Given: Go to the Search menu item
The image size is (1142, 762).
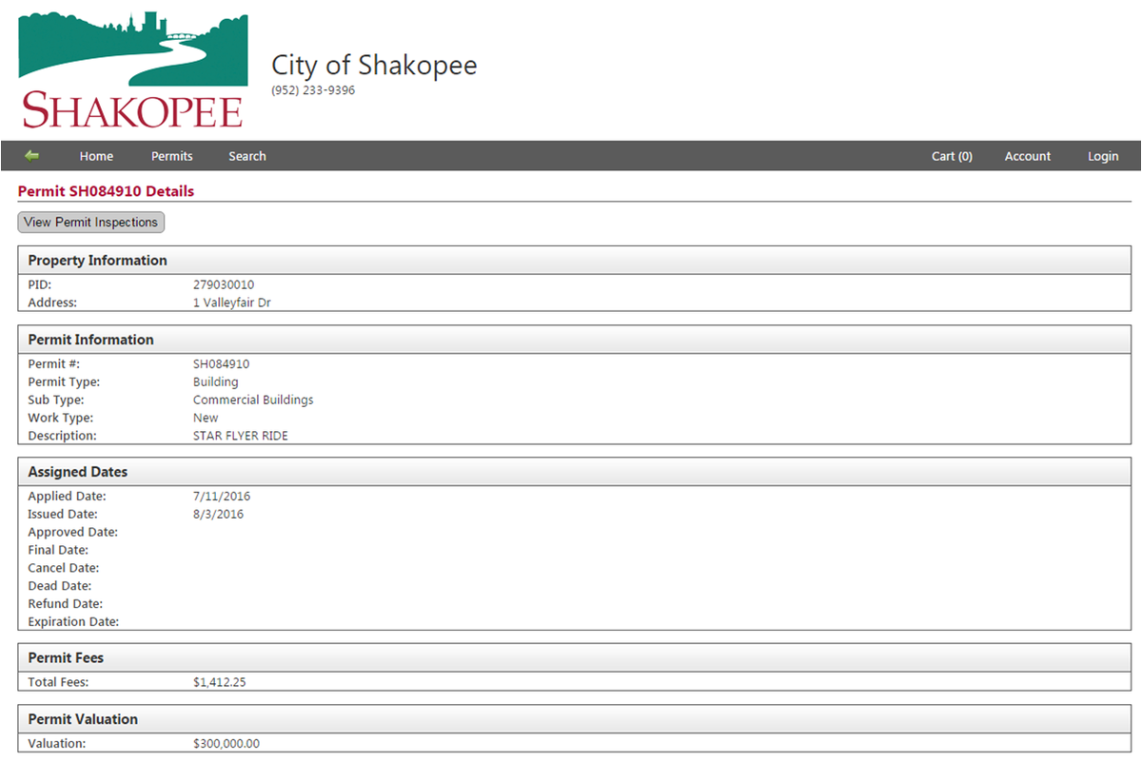Looking at the screenshot, I should click(247, 156).
